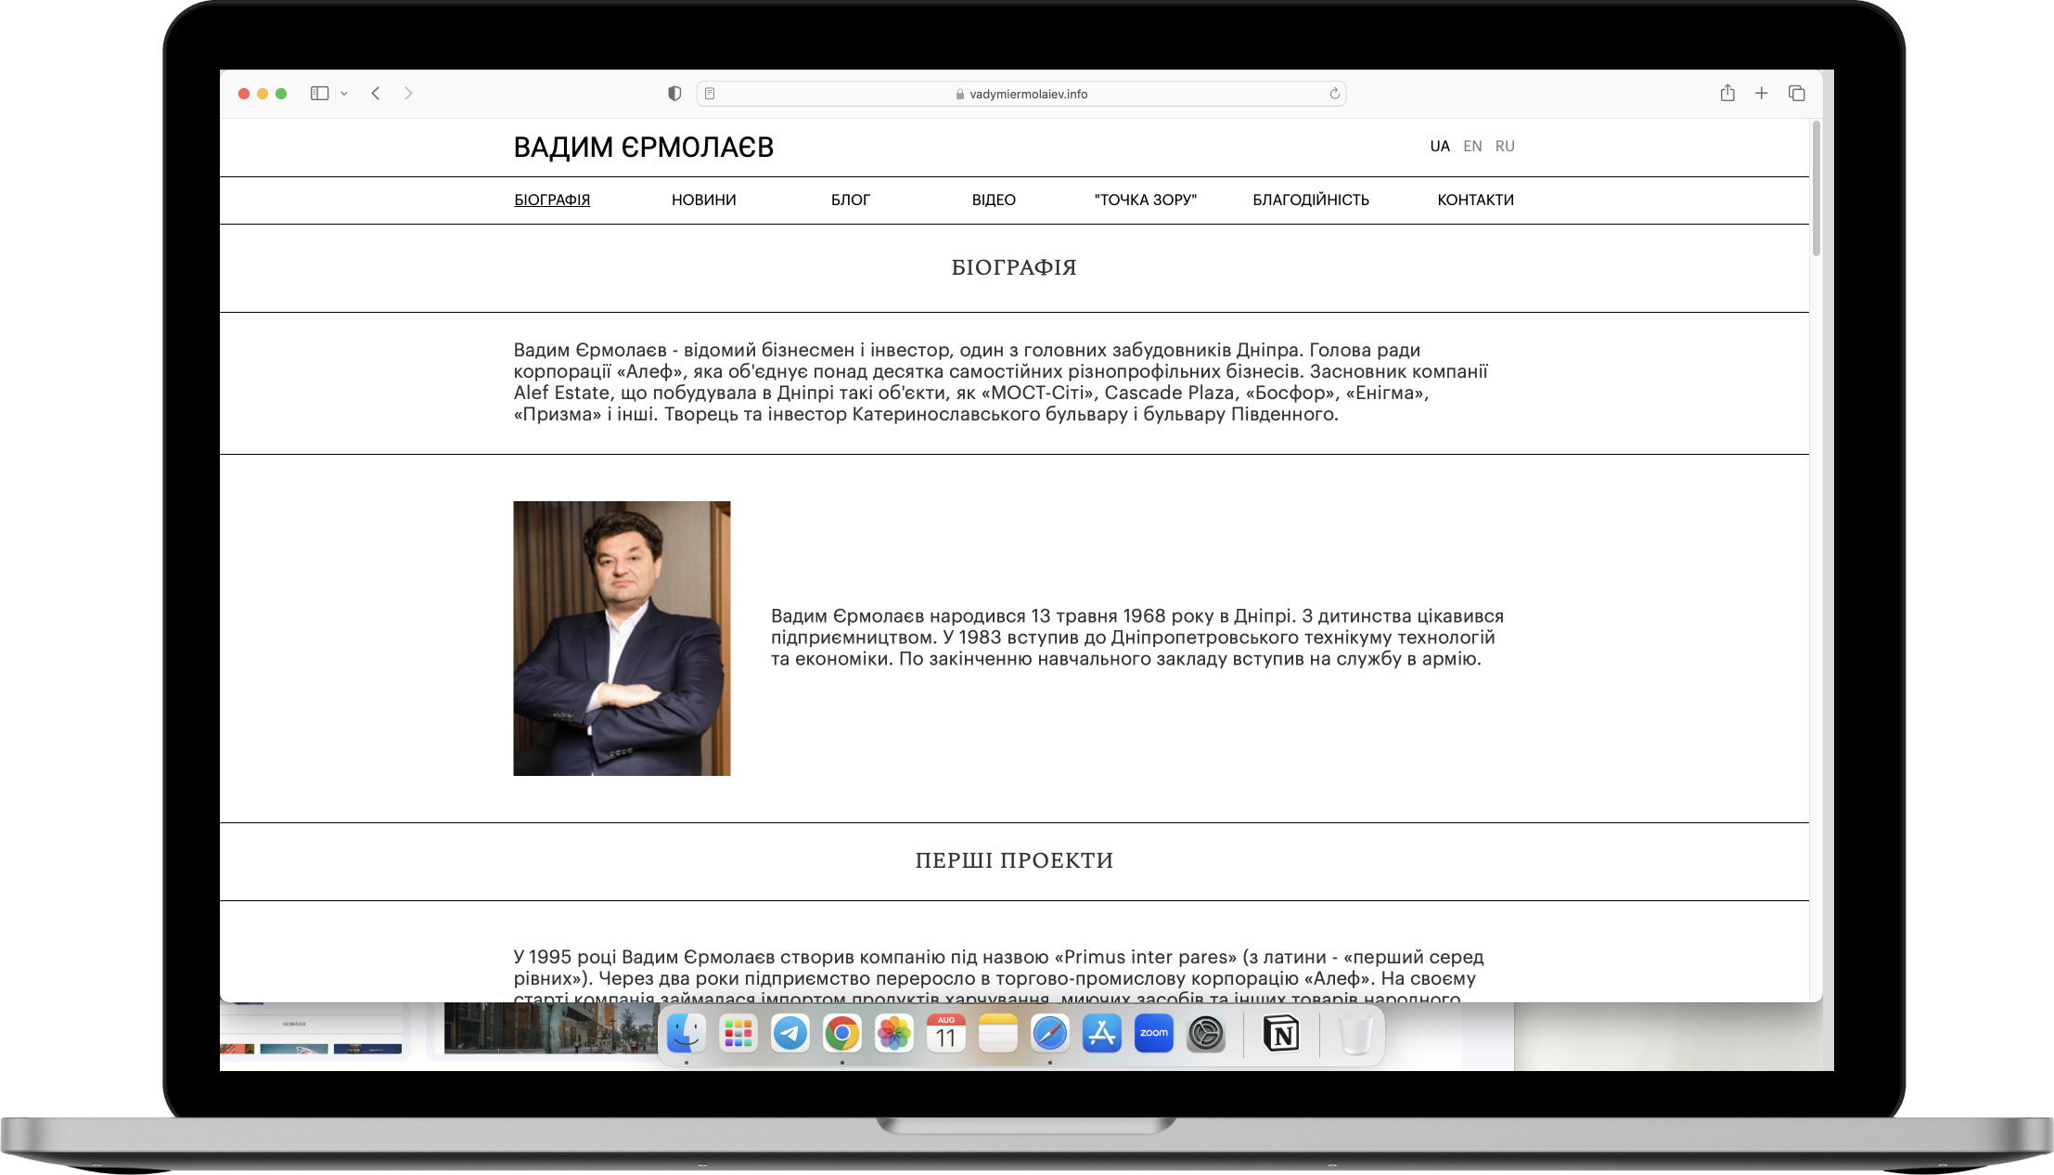
Task: Reload the page using the refresh icon
Action: (x=1333, y=93)
